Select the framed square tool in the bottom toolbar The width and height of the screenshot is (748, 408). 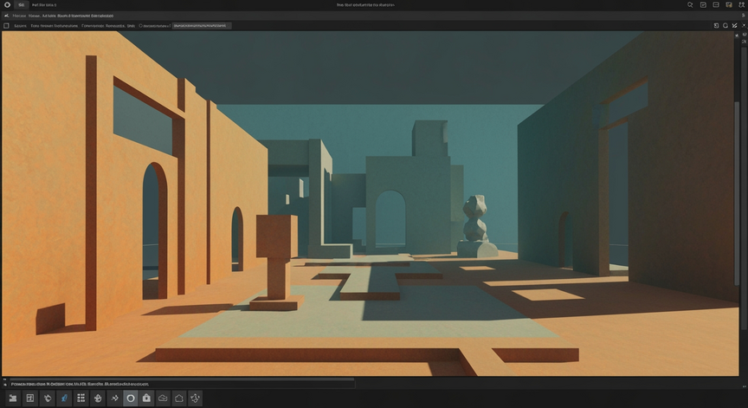[30, 398]
